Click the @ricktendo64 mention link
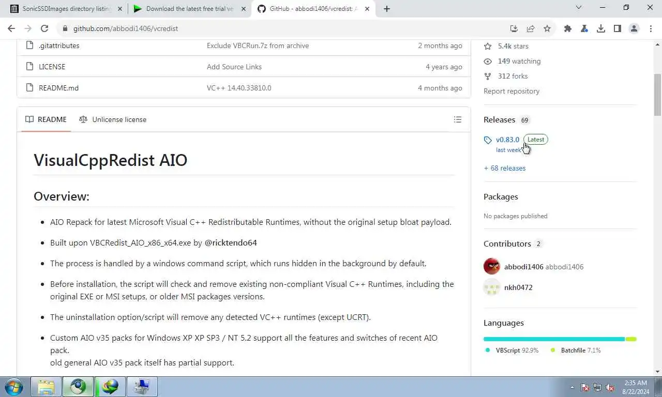The image size is (662, 397). tap(231, 242)
